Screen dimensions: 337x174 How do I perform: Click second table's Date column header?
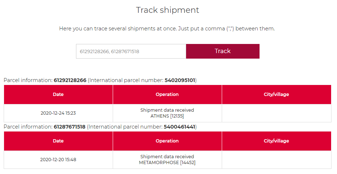(58, 141)
